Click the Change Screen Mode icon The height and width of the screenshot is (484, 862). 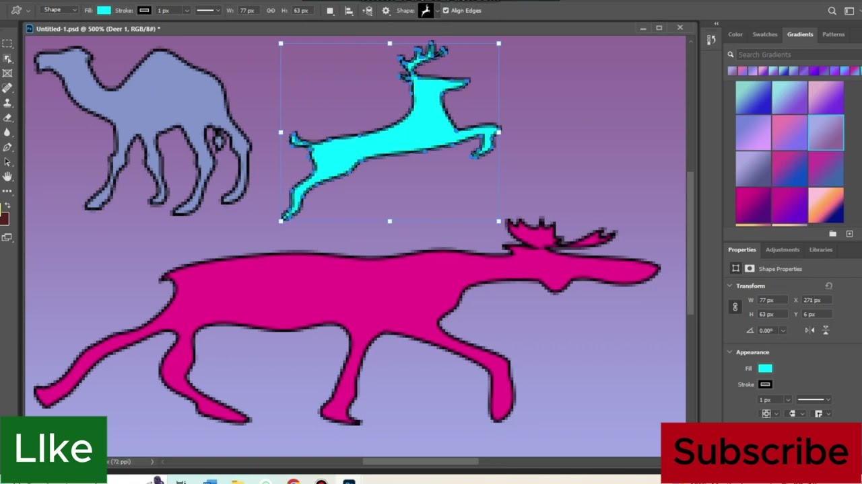[7, 237]
